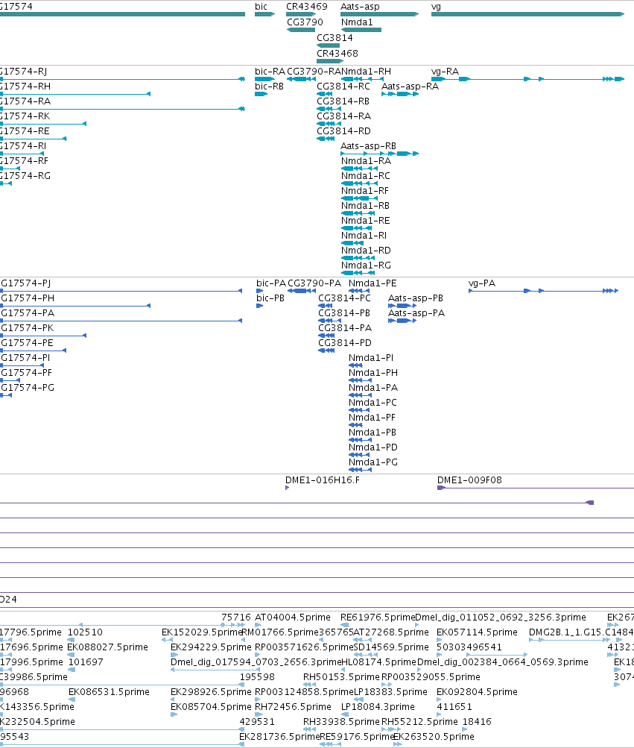Click the RH33938.5prime EST label

(341, 722)
